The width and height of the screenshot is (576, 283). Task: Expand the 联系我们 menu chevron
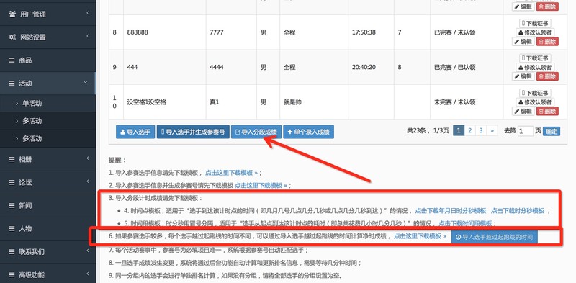click(x=88, y=251)
